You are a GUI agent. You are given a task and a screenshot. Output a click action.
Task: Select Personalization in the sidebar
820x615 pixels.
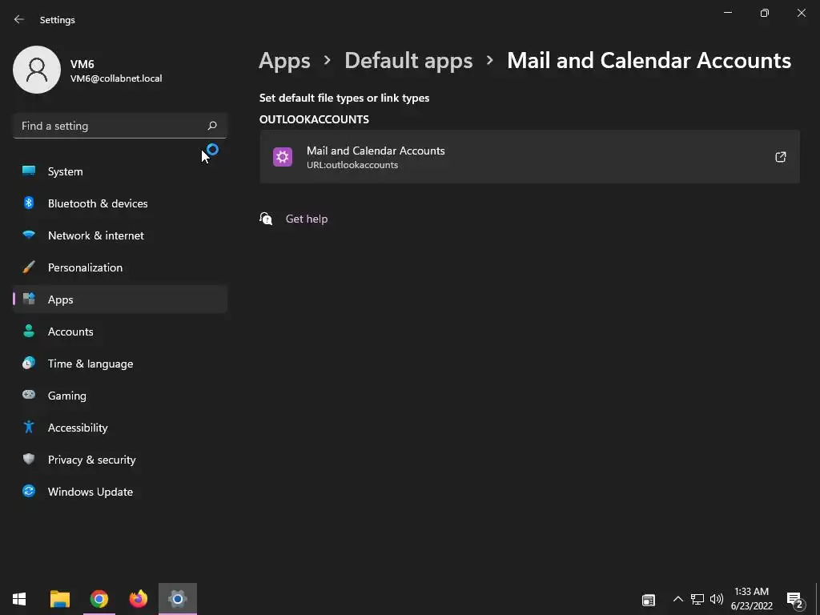[120, 267]
